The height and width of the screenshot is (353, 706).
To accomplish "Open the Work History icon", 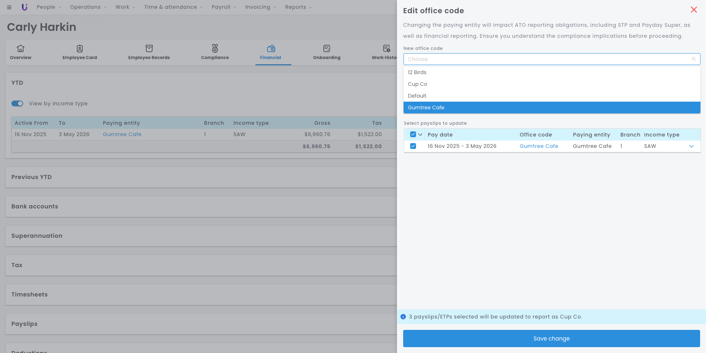I will point(387,48).
